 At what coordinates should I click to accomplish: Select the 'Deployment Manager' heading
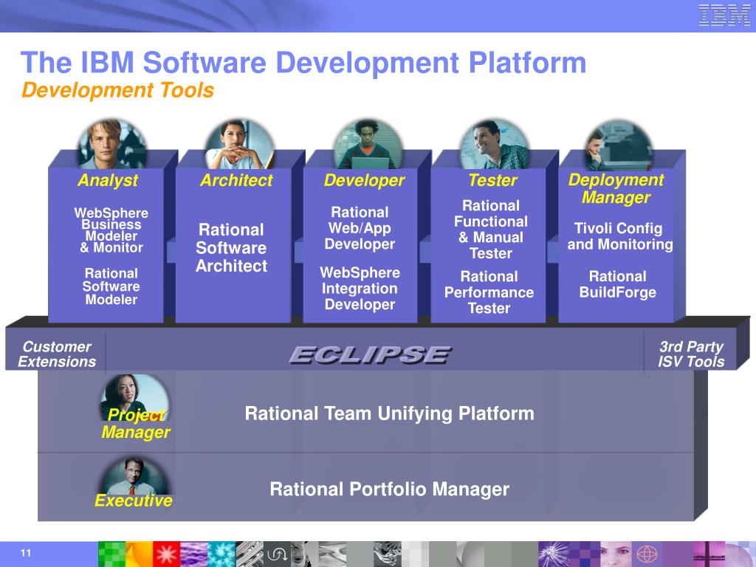click(616, 188)
